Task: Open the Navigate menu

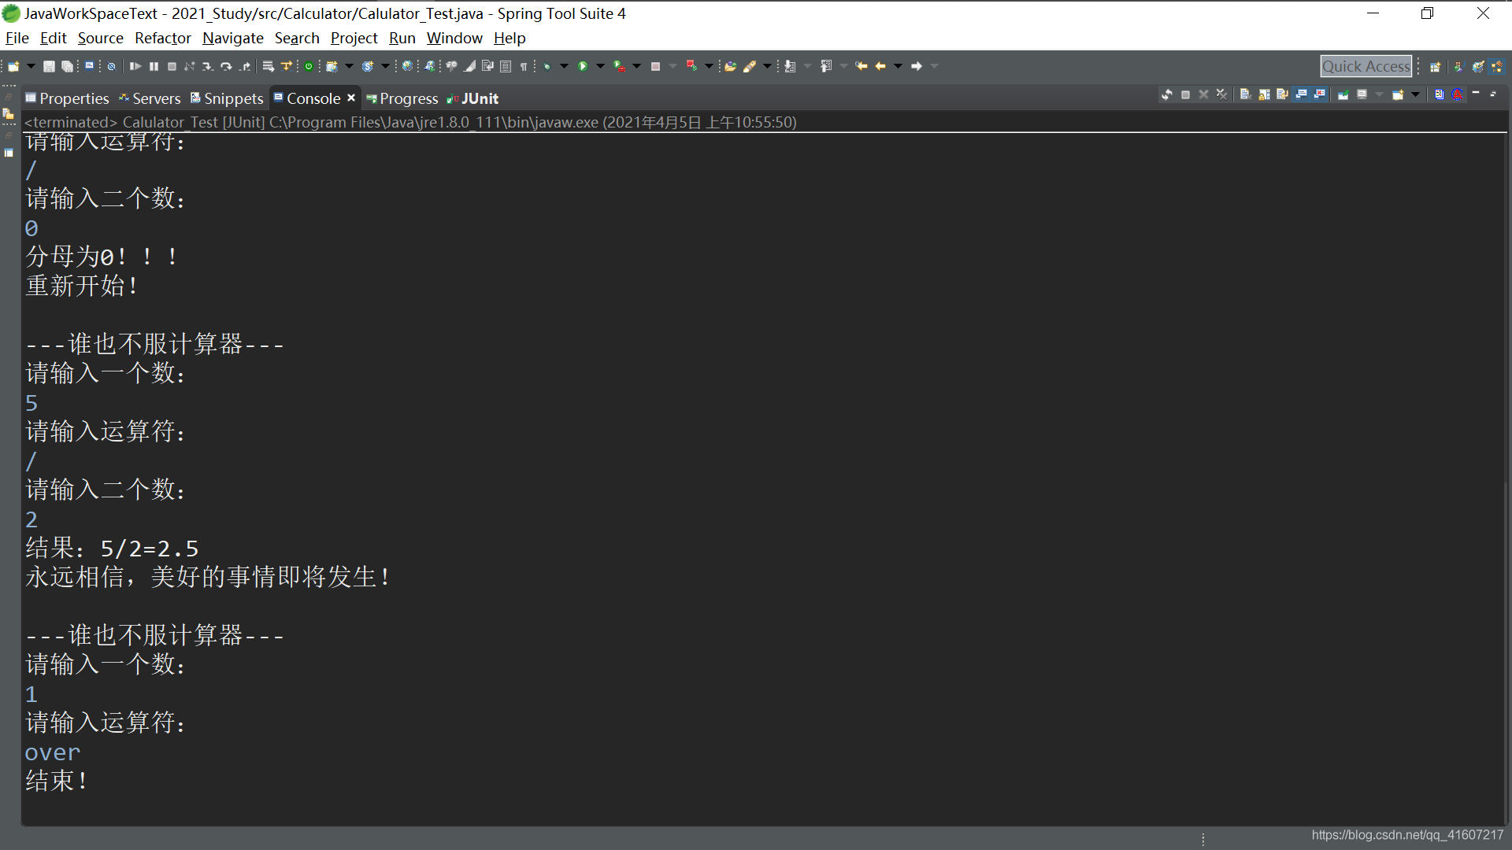Action: click(x=232, y=38)
